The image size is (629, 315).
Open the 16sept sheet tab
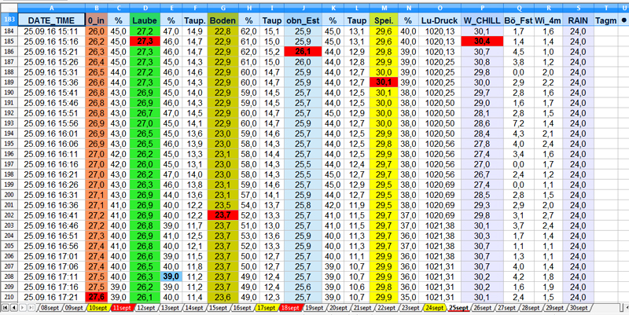[242, 307]
